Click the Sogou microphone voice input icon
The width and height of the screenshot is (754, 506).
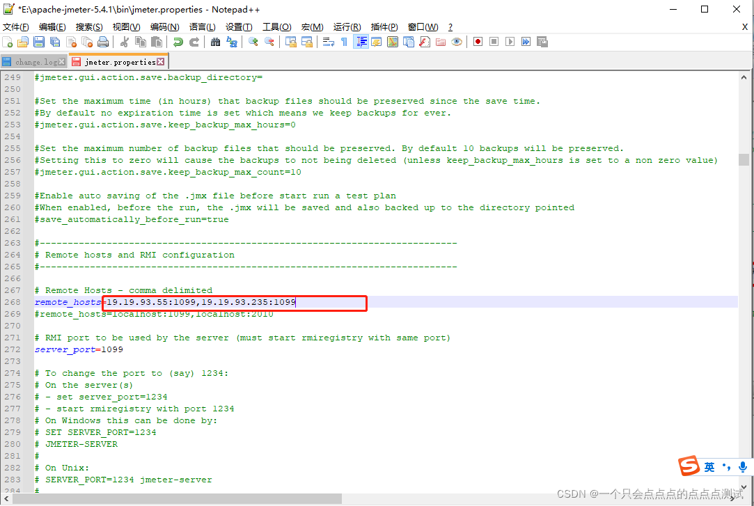743,466
